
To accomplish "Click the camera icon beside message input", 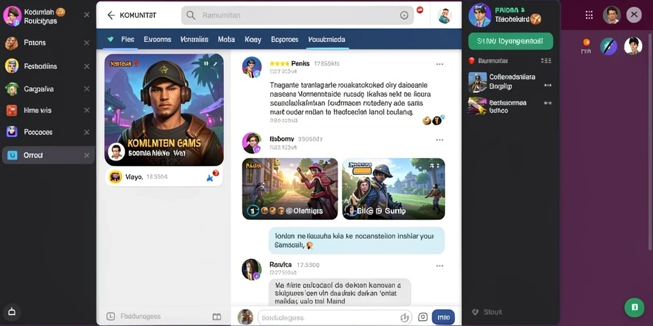I will [x=423, y=317].
